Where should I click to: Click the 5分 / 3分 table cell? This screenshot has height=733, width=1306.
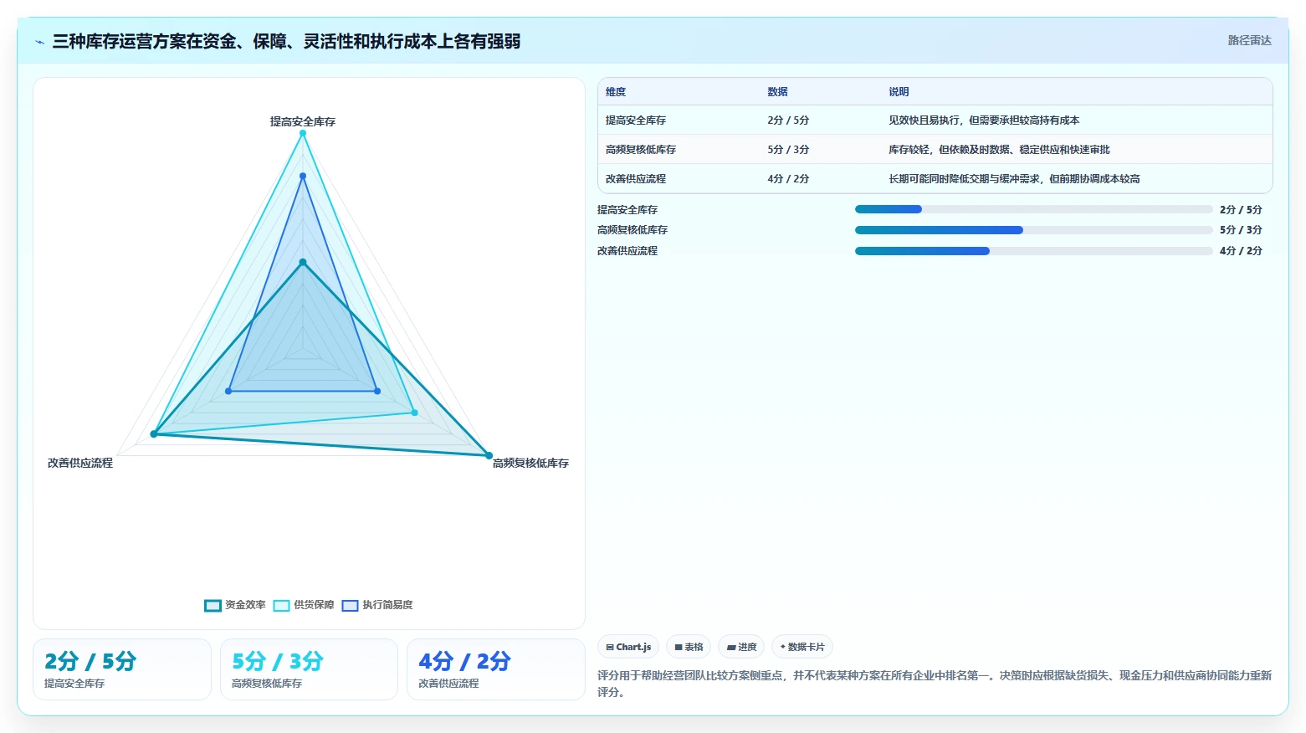[x=788, y=150]
